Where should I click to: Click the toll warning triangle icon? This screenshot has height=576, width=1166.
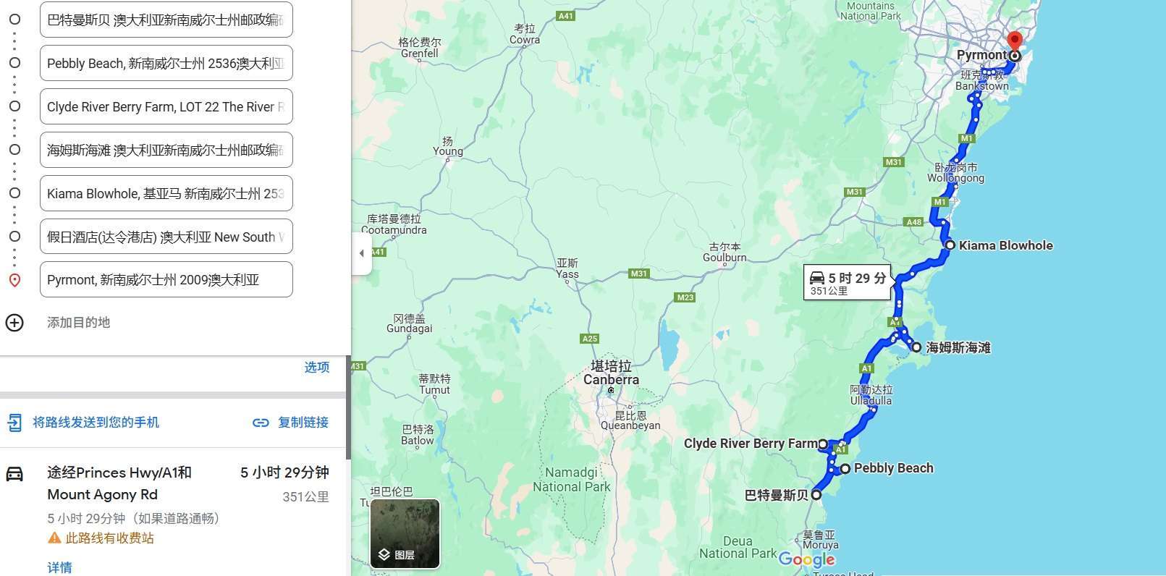(54, 538)
